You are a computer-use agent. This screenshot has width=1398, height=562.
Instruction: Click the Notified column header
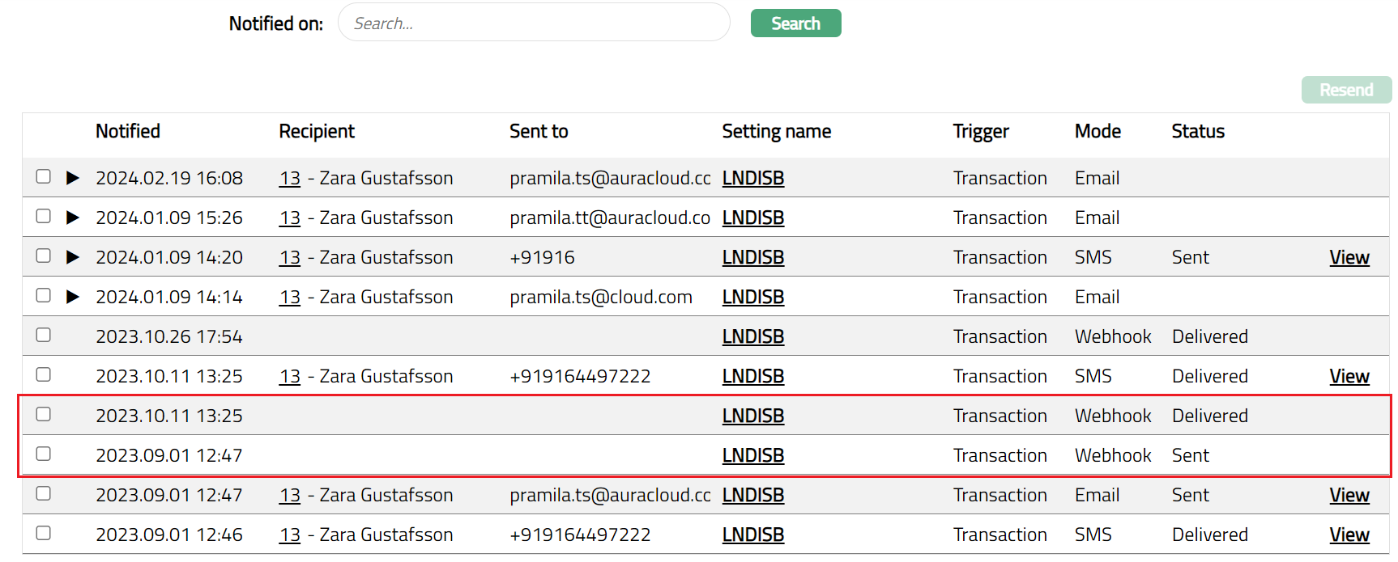[128, 131]
